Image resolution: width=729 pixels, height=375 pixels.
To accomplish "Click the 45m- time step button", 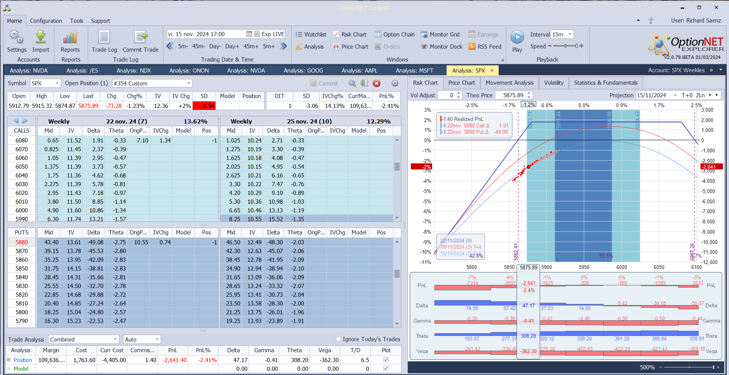I will (x=198, y=46).
